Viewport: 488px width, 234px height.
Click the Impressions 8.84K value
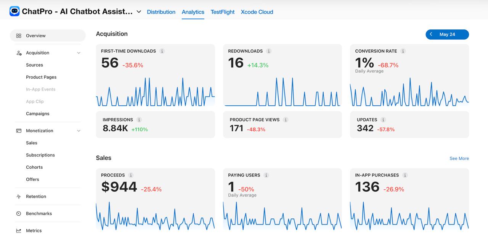[115, 128]
